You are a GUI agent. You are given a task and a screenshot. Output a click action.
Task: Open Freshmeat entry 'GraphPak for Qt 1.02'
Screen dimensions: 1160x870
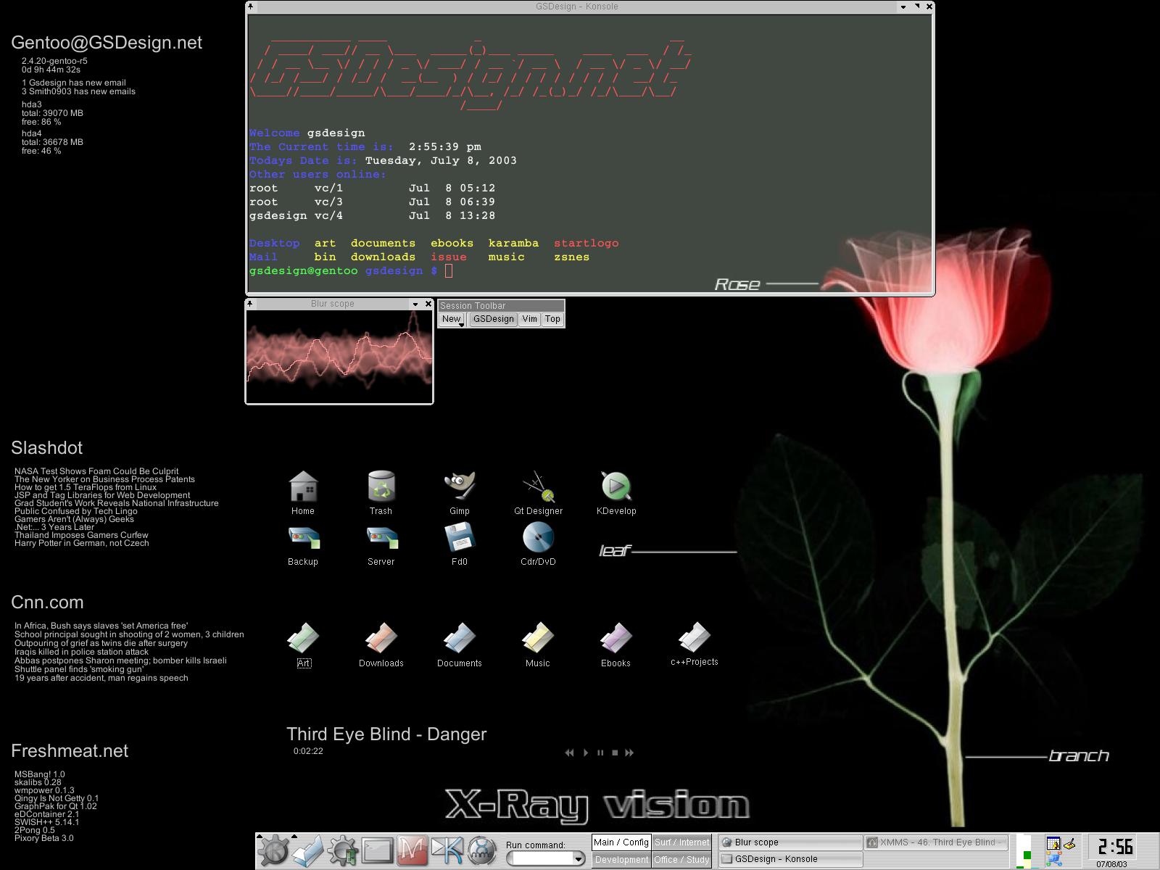pyautogui.click(x=55, y=806)
